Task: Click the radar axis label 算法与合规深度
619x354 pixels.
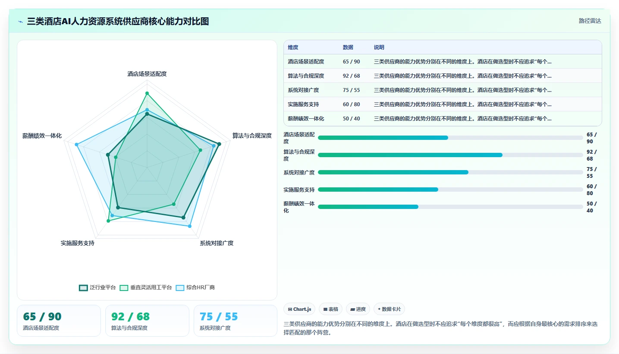Action: click(x=252, y=136)
